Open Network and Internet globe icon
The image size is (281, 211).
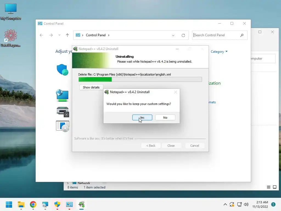(x=62, y=95)
